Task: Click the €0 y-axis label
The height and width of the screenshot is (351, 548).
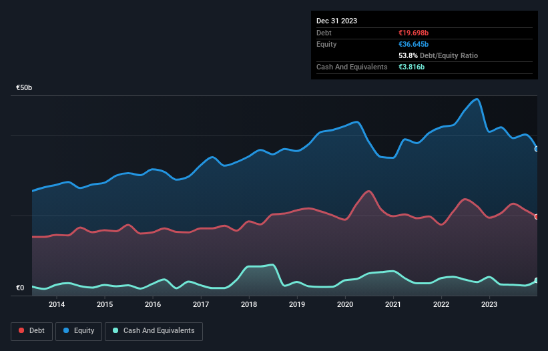Action: click(x=20, y=288)
